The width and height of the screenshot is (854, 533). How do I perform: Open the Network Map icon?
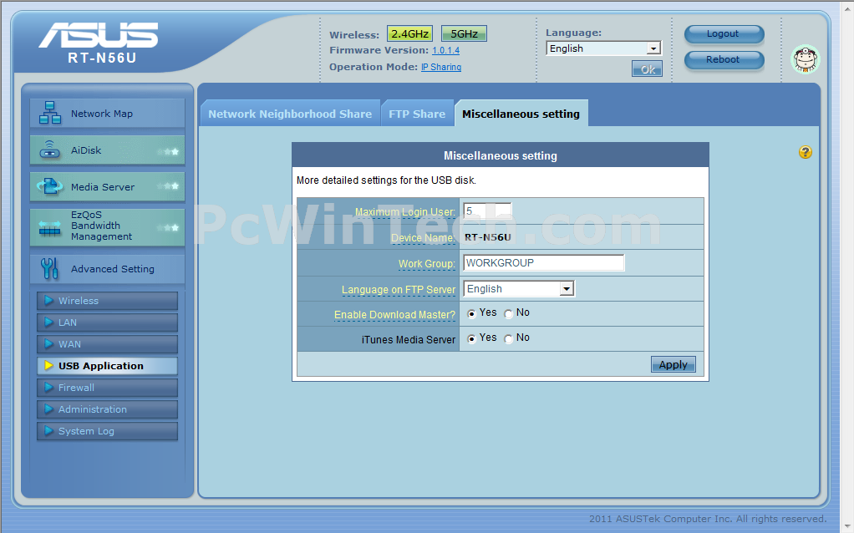(50, 113)
